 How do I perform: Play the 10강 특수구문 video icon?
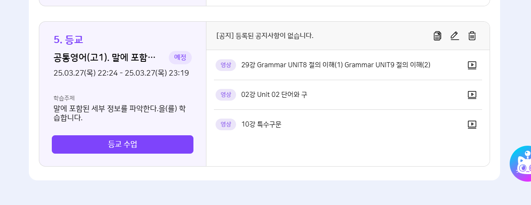[x=472, y=124]
